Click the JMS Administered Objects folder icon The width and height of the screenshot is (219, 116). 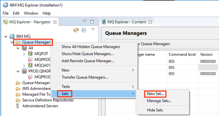tap(18, 89)
